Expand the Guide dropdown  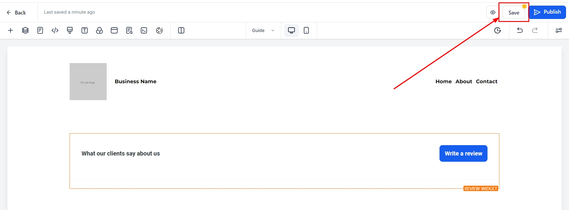pos(263,31)
